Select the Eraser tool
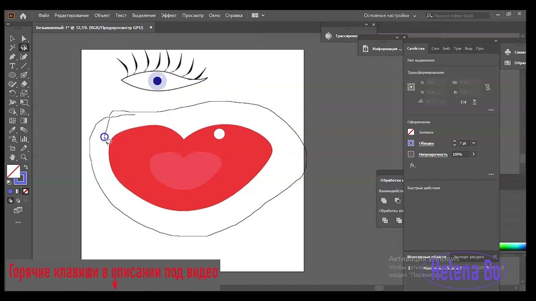 click(x=24, y=84)
